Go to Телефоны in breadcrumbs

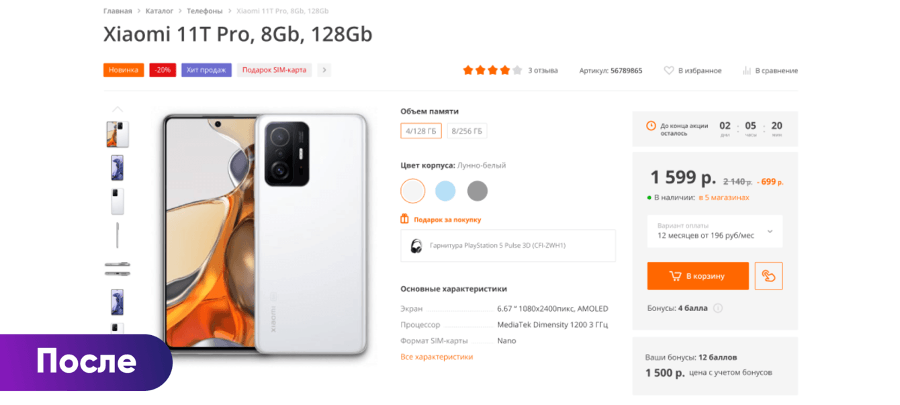tap(204, 11)
